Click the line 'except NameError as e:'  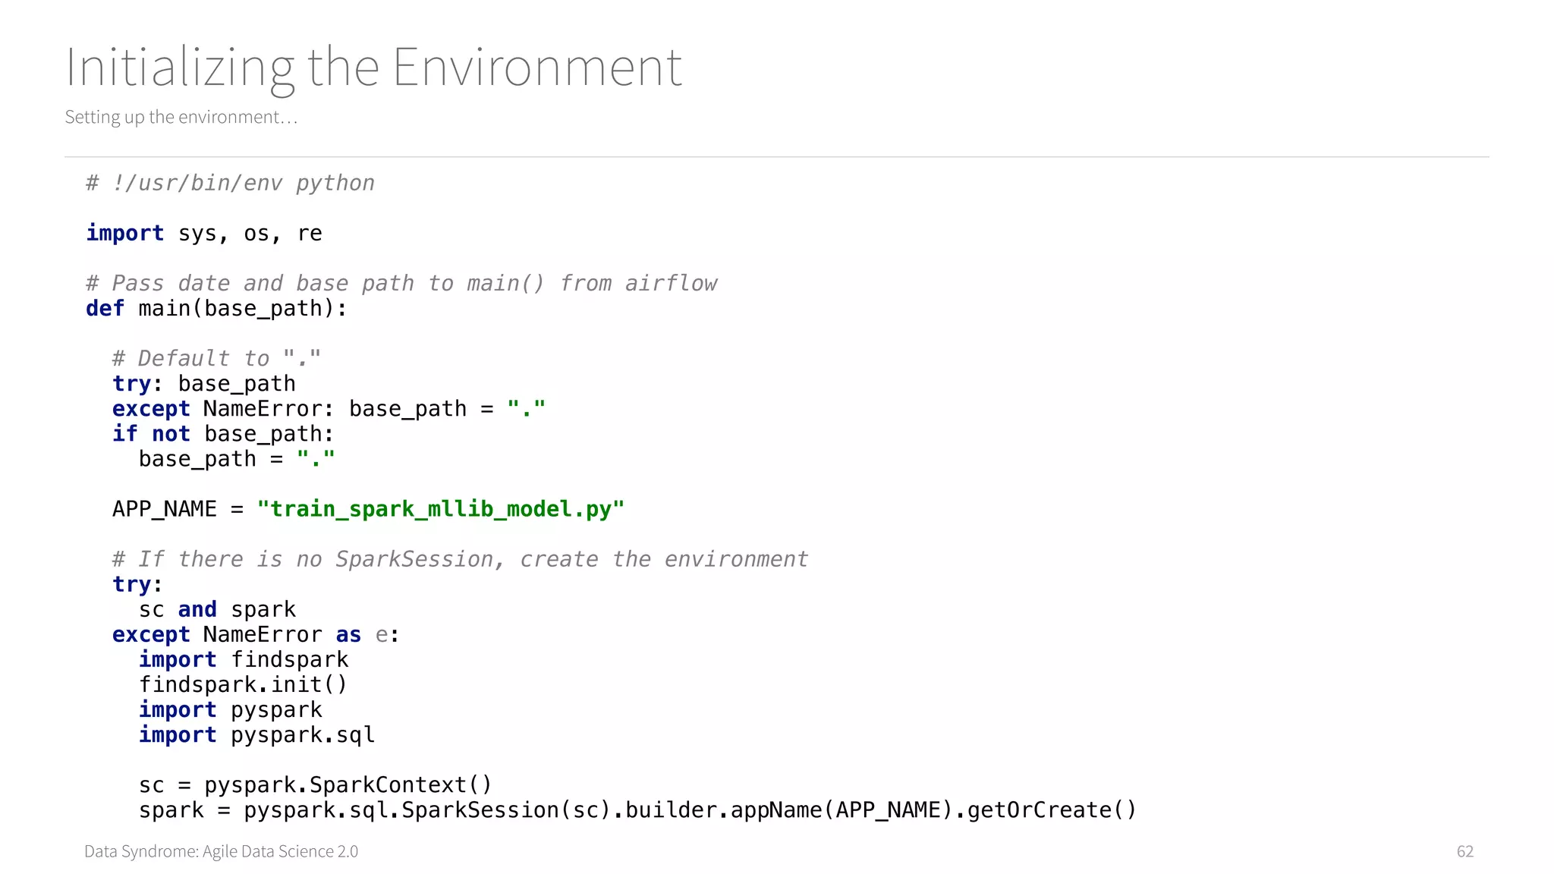pos(256,634)
